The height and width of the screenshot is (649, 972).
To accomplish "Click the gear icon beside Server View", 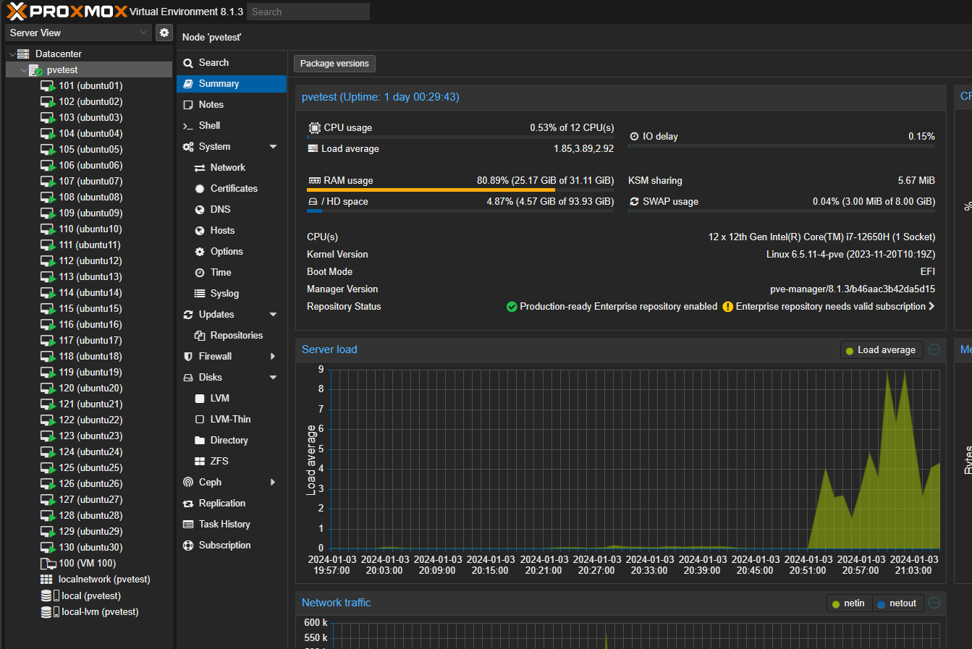I will pos(164,33).
